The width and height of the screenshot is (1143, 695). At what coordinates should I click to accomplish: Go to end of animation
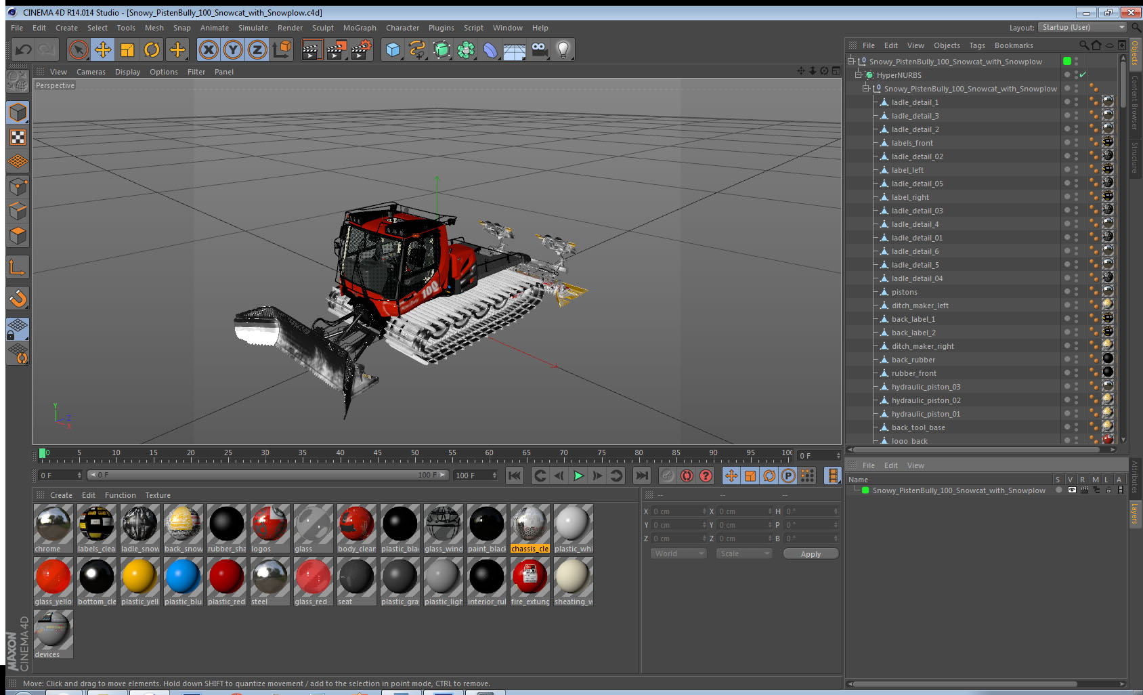coord(641,476)
